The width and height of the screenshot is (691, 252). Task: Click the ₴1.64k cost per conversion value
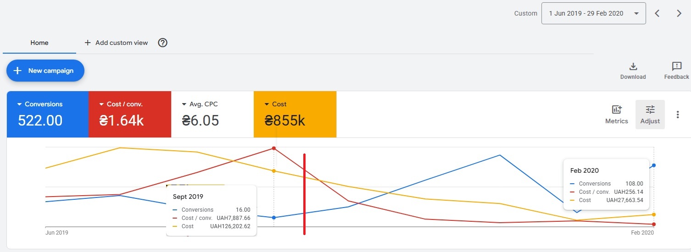tap(122, 121)
